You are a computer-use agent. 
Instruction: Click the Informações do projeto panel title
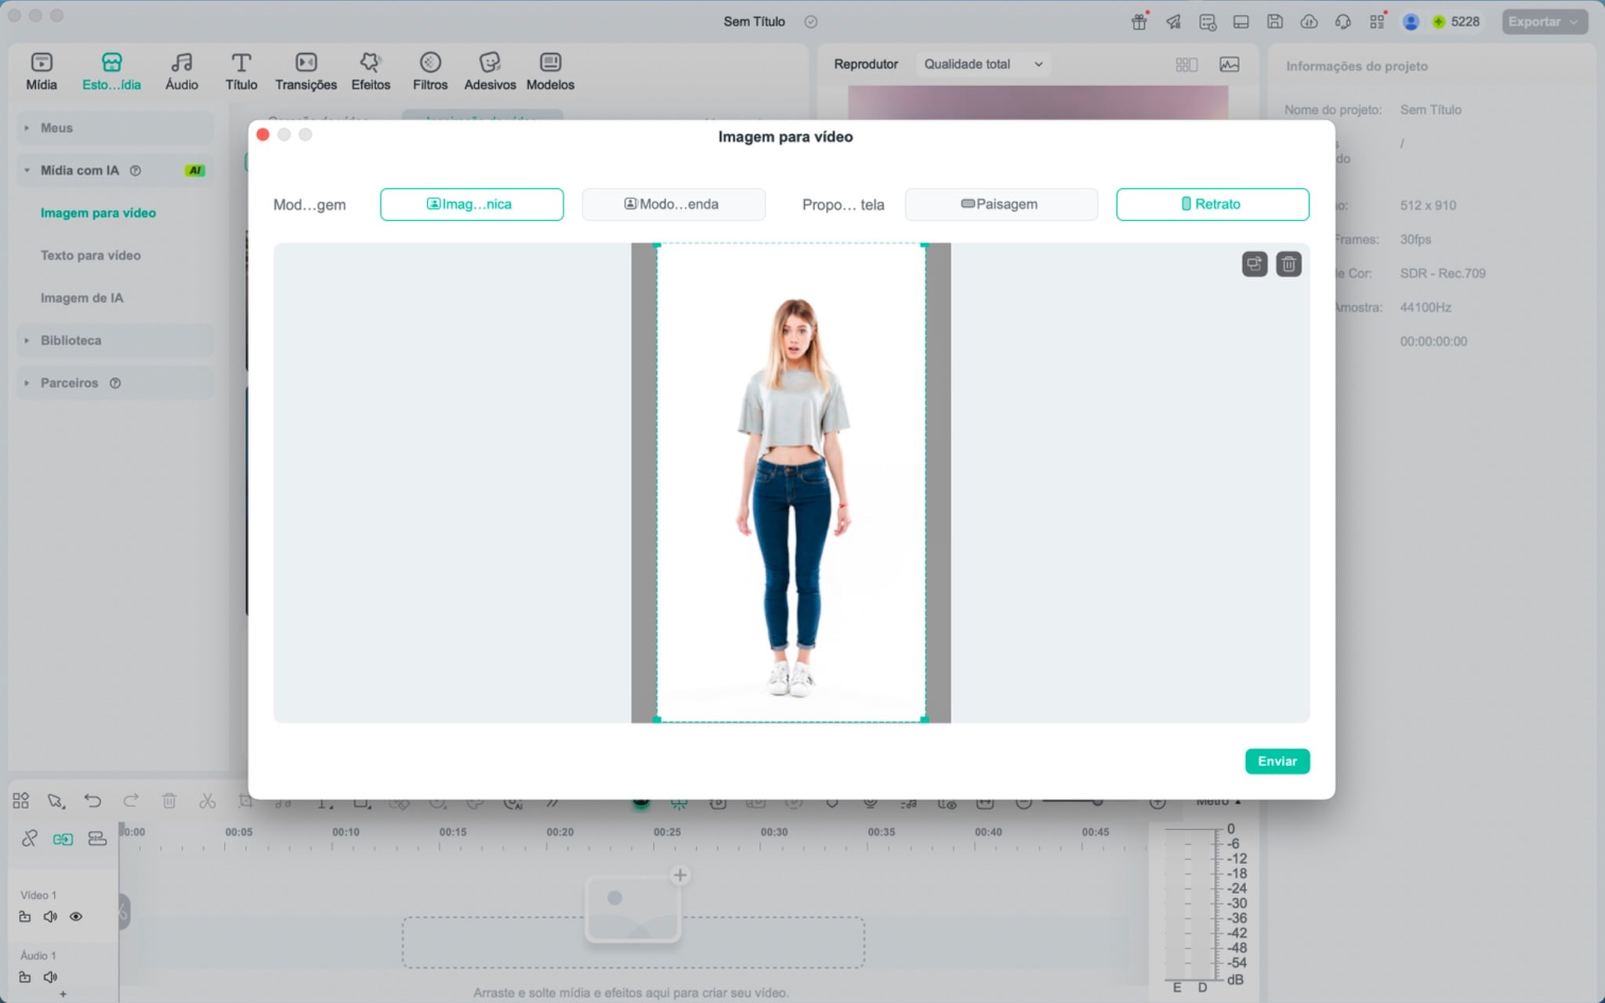coord(1357,67)
